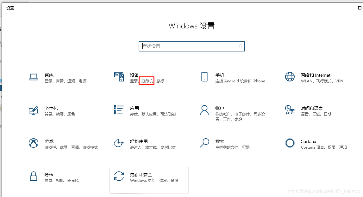Click 打印机 in the 设备 description
Screen dimensions: 363x197
(147, 81)
